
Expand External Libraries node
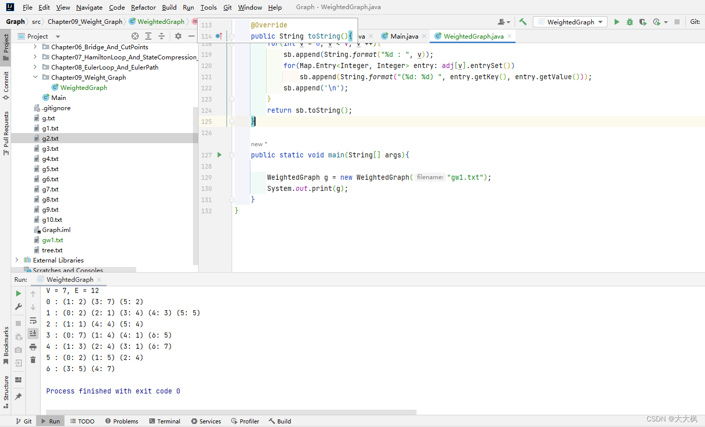tap(17, 260)
